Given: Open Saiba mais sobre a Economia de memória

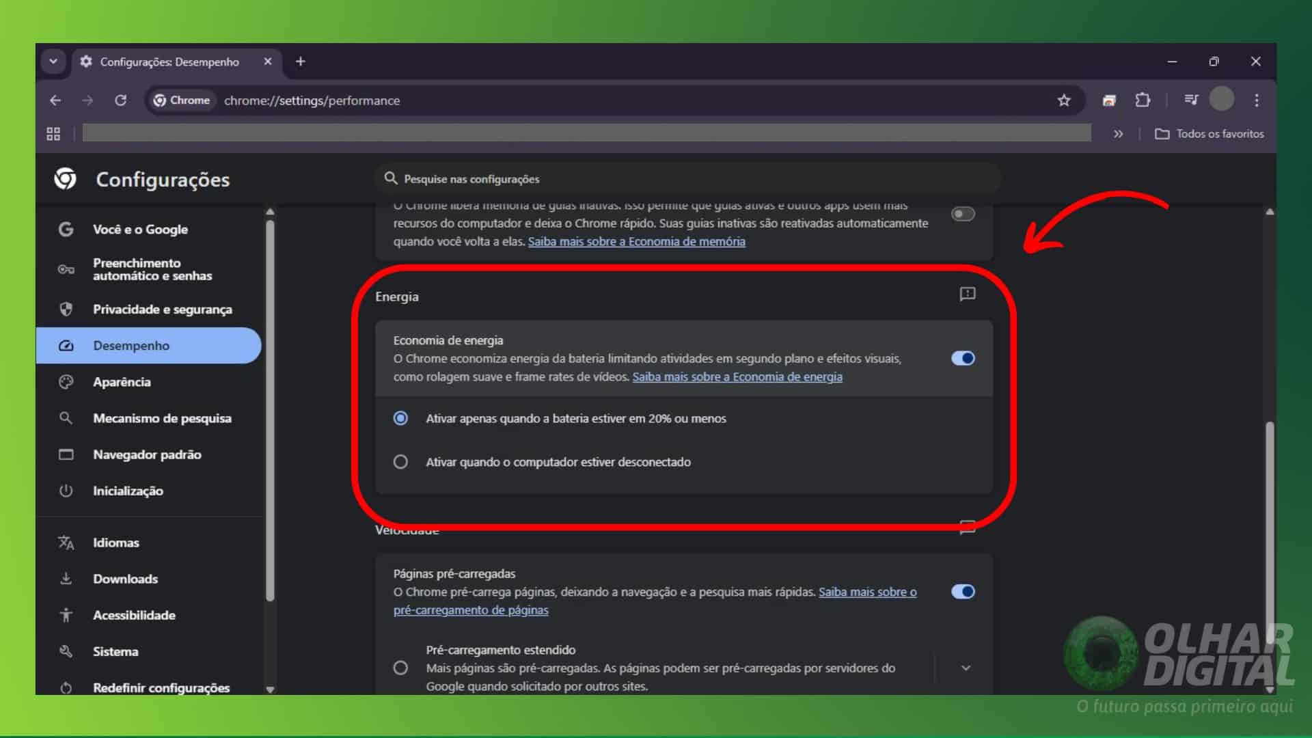Looking at the screenshot, I should click(636, 241).
